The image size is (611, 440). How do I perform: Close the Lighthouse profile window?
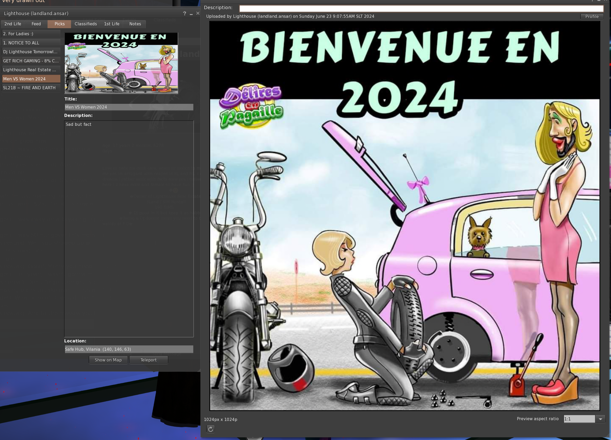198,13
